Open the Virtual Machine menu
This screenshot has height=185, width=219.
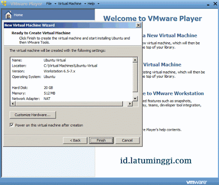pos(70,3)
